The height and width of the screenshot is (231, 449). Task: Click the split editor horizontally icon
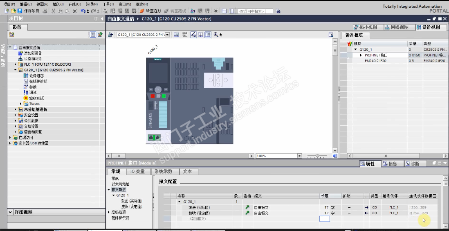coord(224,11)
